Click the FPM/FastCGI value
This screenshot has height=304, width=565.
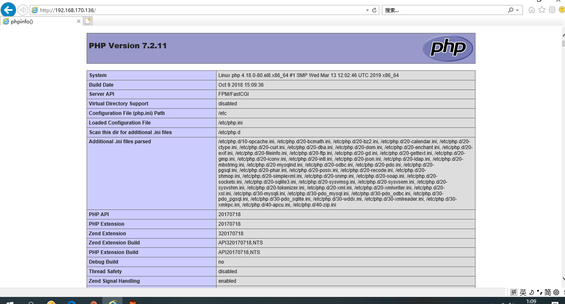click(234, 94)
